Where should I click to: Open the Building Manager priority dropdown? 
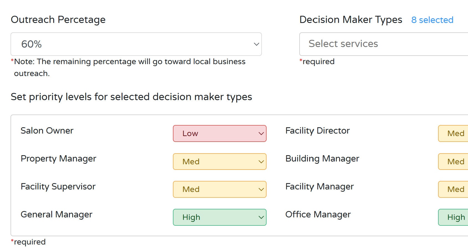tap(453, 162)
